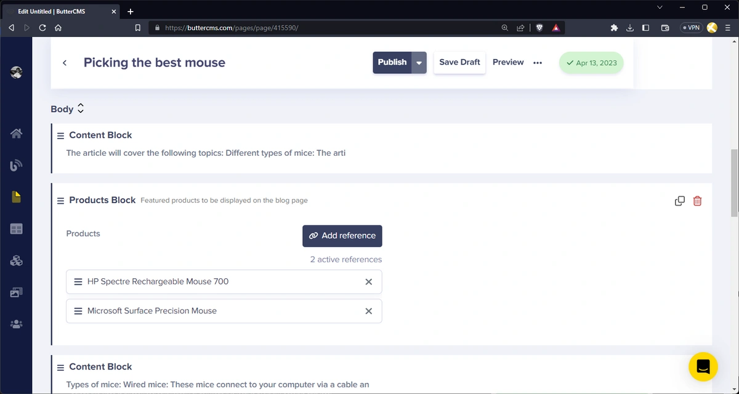The width and height of the screenshot is (739, 394).
Task: Open a new browser tab
Action: pyautogui.click(x=131, y=11)
